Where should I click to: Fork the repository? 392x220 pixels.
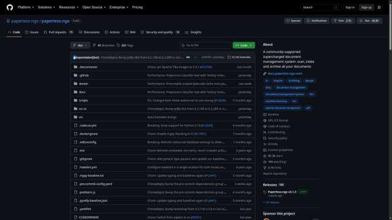[343, 21]
